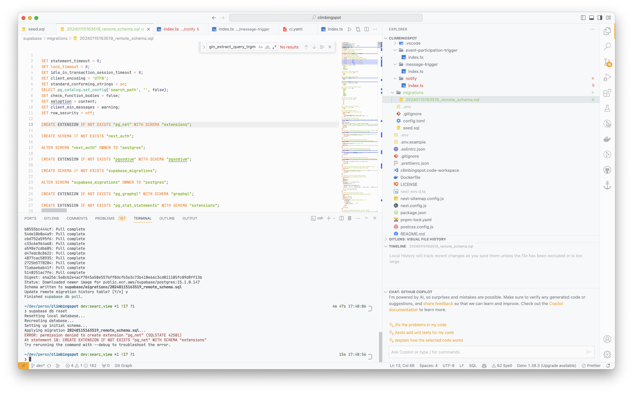Viewport: 633px width, 393px height.
Task: Kill the active terminal with the trash icon
Action: [349, 218]
